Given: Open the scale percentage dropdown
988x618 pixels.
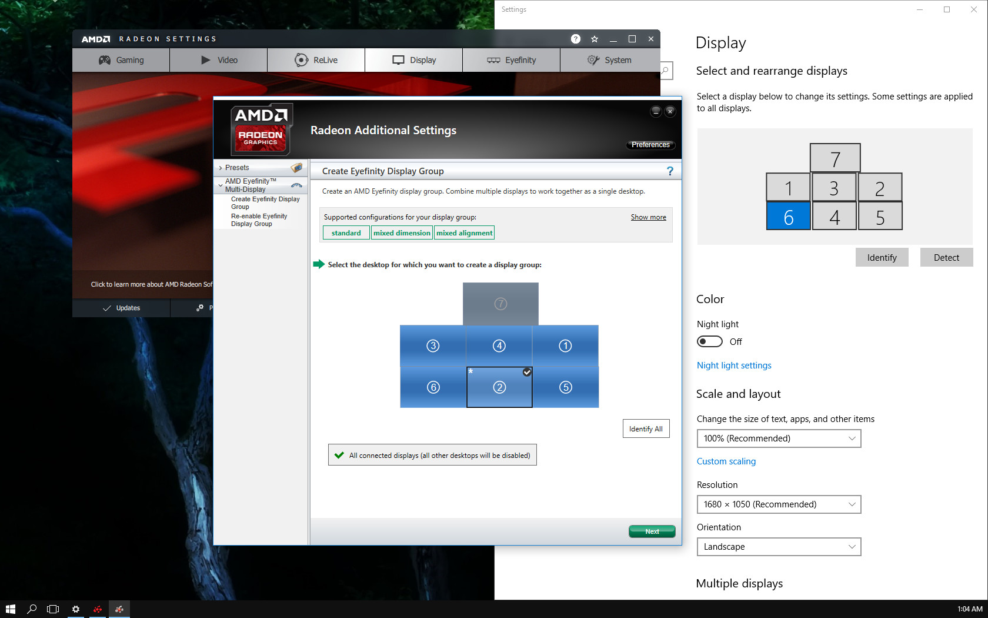Looking at the screenshot, I should click(x=779, y=438).
